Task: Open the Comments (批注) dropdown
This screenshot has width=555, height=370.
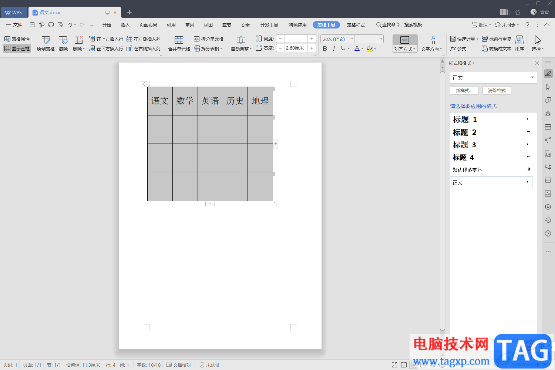Action: [x=481, y=25]
